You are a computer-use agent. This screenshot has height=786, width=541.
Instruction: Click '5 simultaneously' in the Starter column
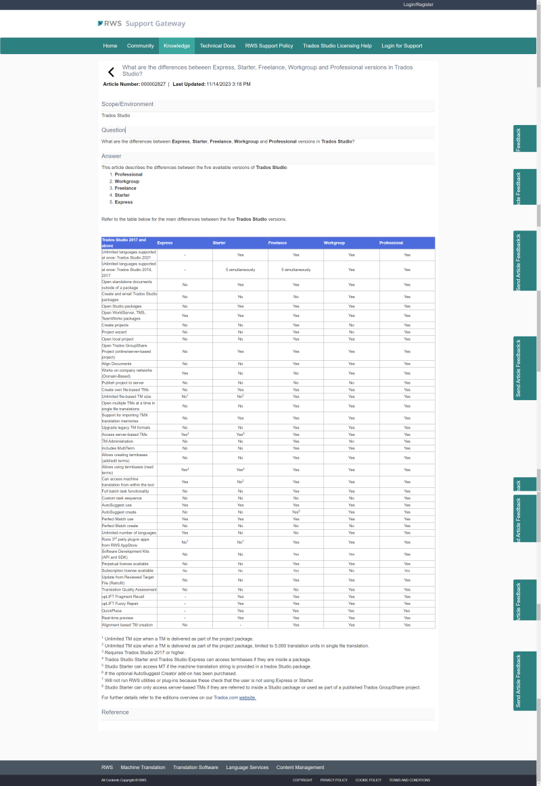point(240,270)
